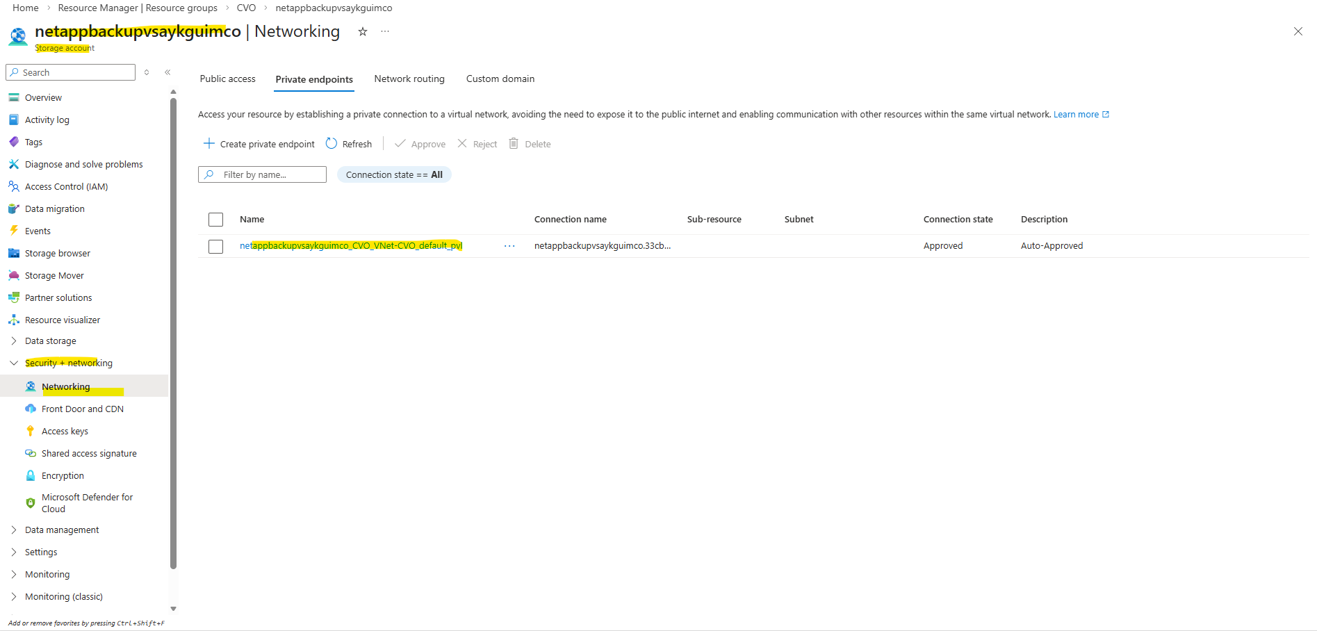Viewport: 1317px width, 631px height.
Task: Open the Connection state == All filter
Action: (394, 174)
